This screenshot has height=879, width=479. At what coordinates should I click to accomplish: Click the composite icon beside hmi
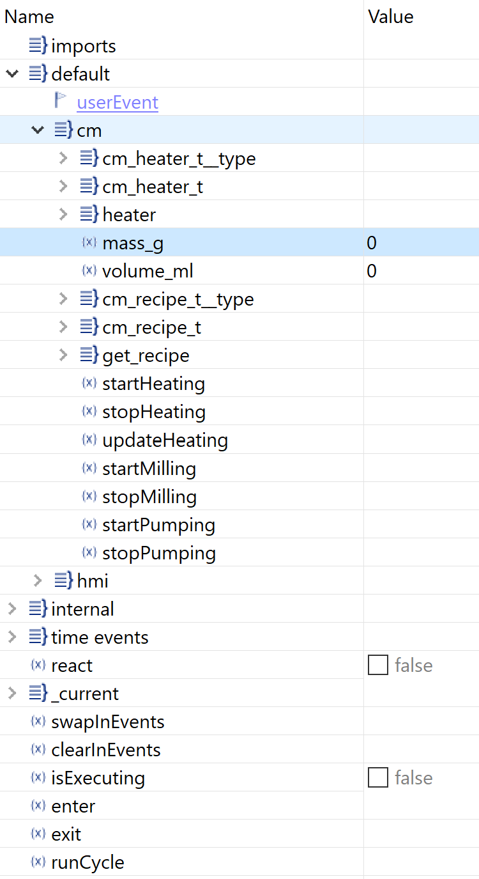coord(62,580)
